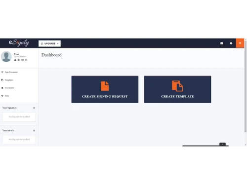The height and width of the screenshot is (185, 247).
Task: Click the power logout icon under User
Action: coord(26,60)
